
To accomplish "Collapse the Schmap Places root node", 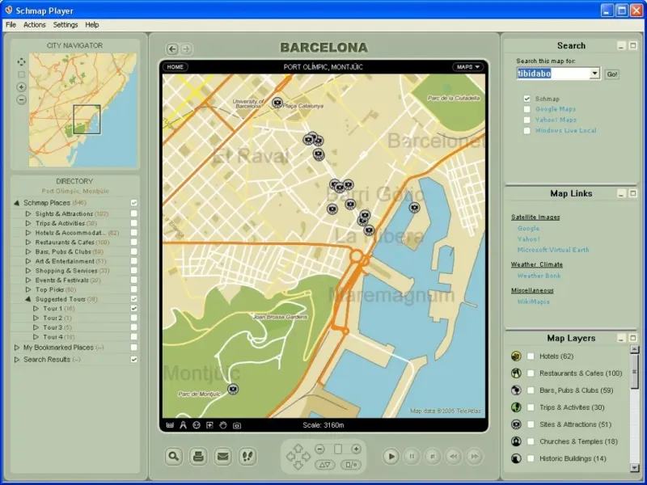I will click(17, 203).
